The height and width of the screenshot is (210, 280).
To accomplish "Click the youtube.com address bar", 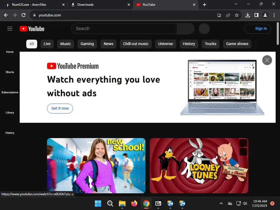I will click(123, 15).
